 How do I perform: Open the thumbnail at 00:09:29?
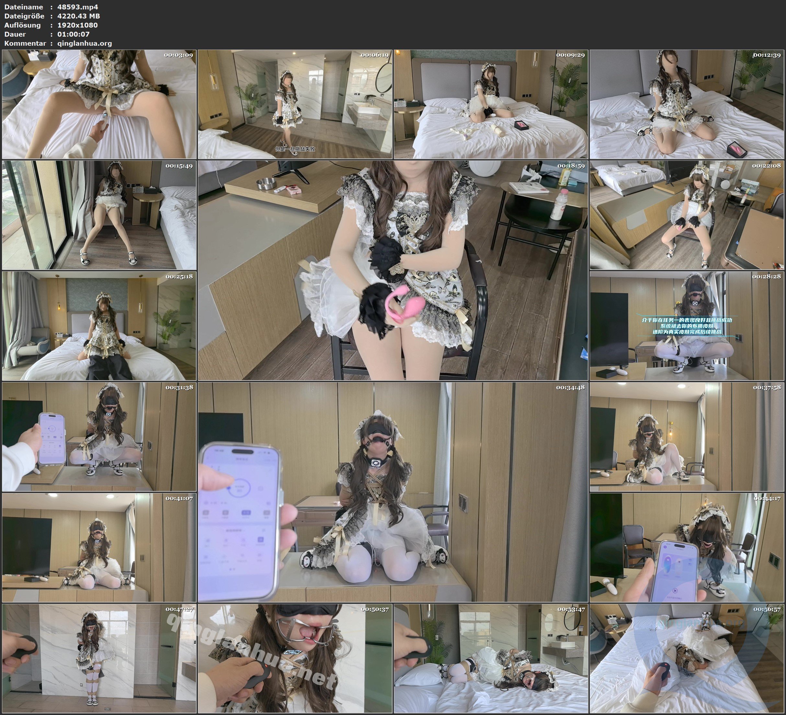coord(490,104)
